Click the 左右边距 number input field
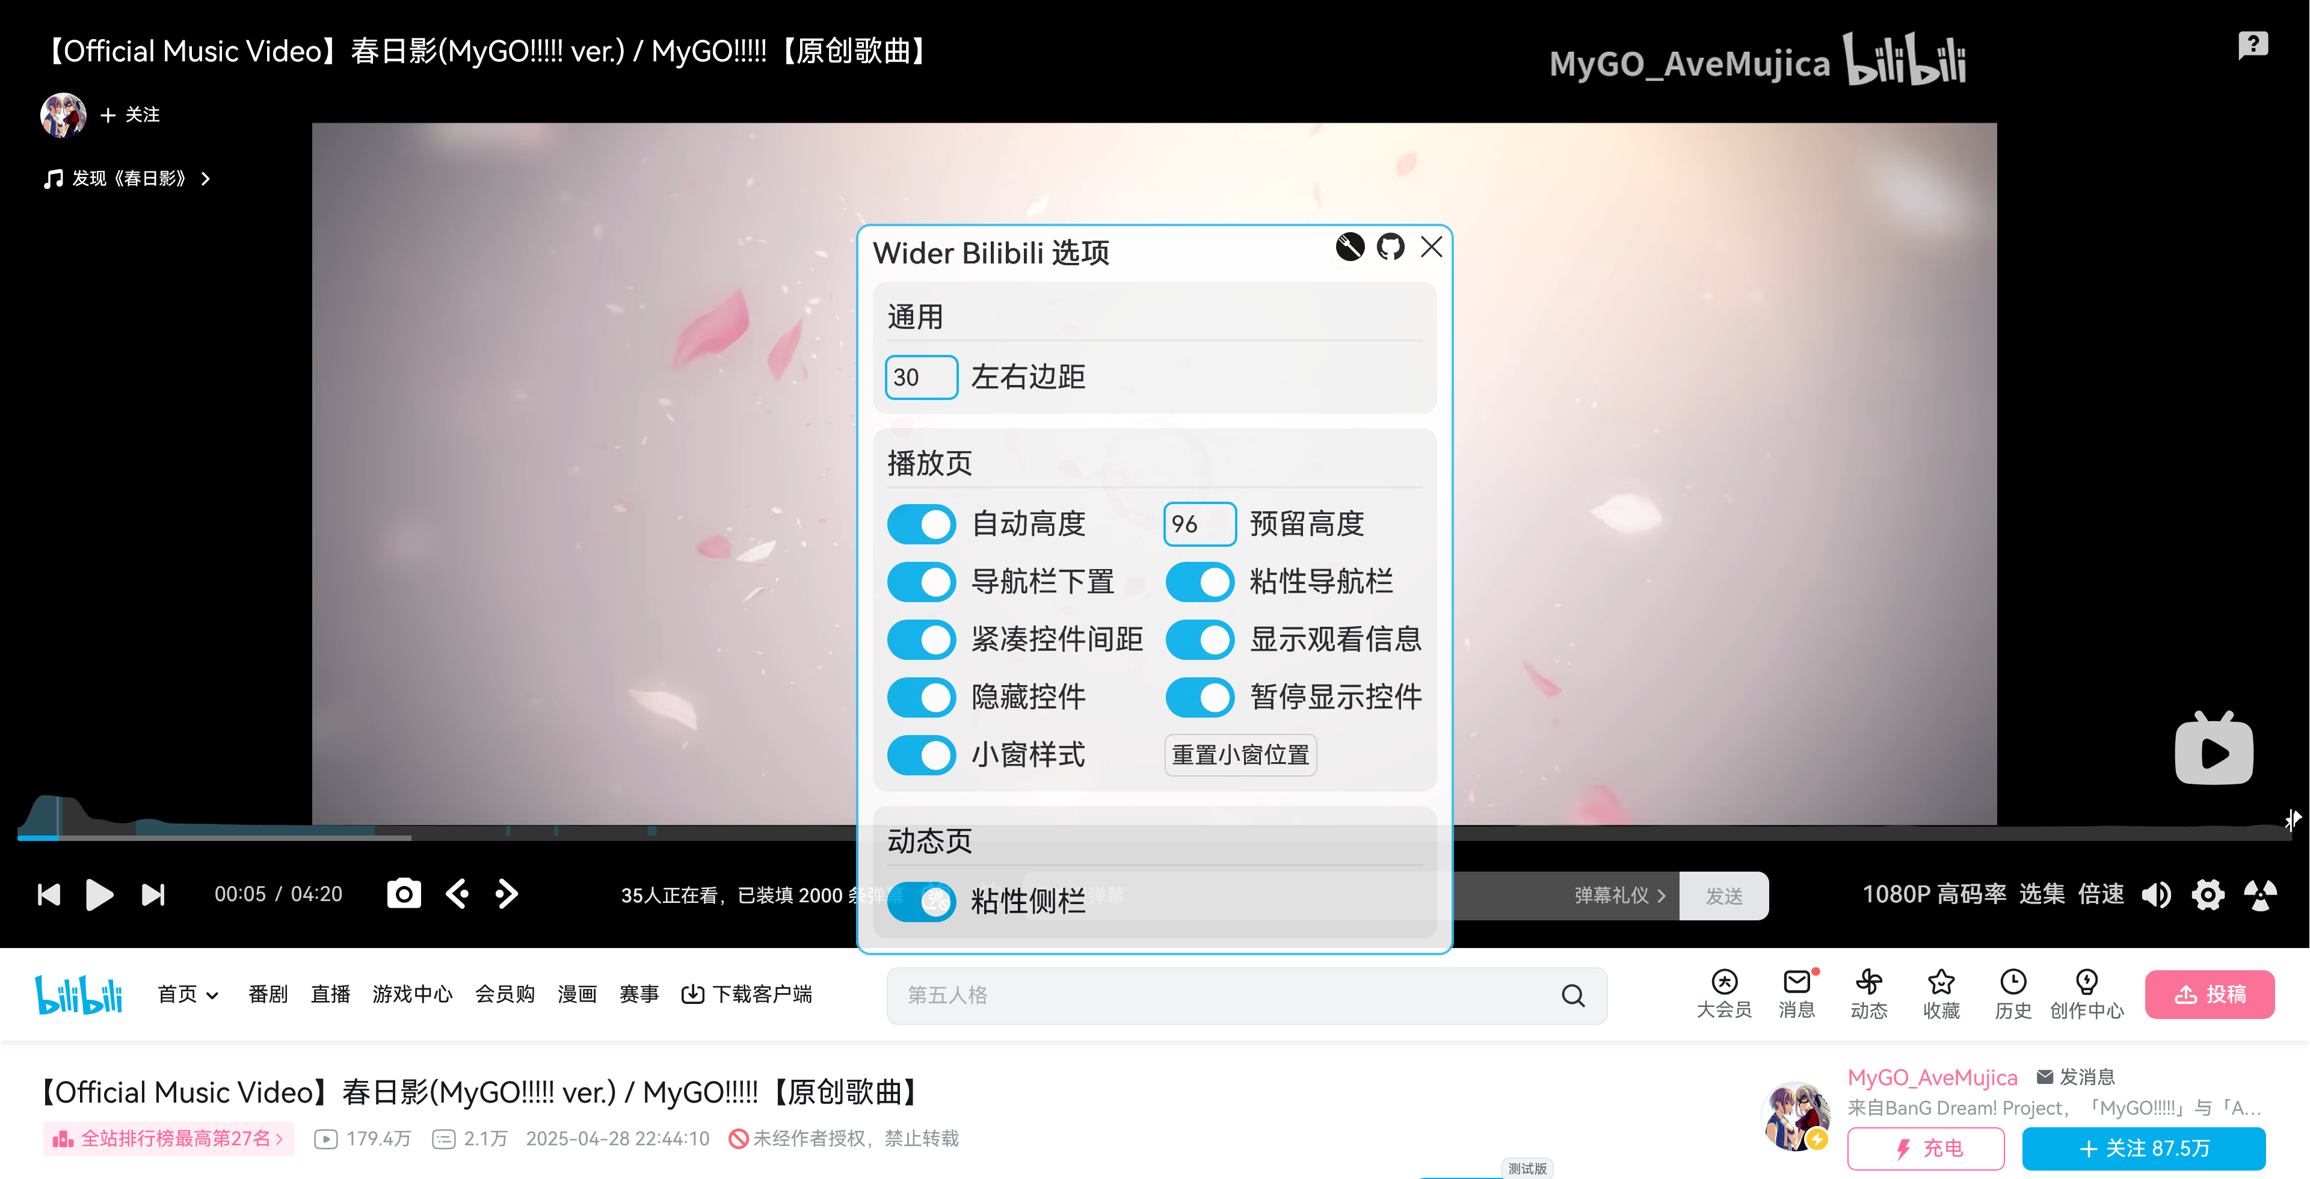The image size is (2310, 1179). tap(921, 377)
